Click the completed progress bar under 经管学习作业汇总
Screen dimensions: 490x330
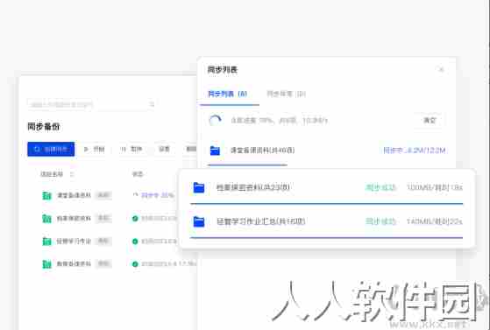click(x=327, y=237)
